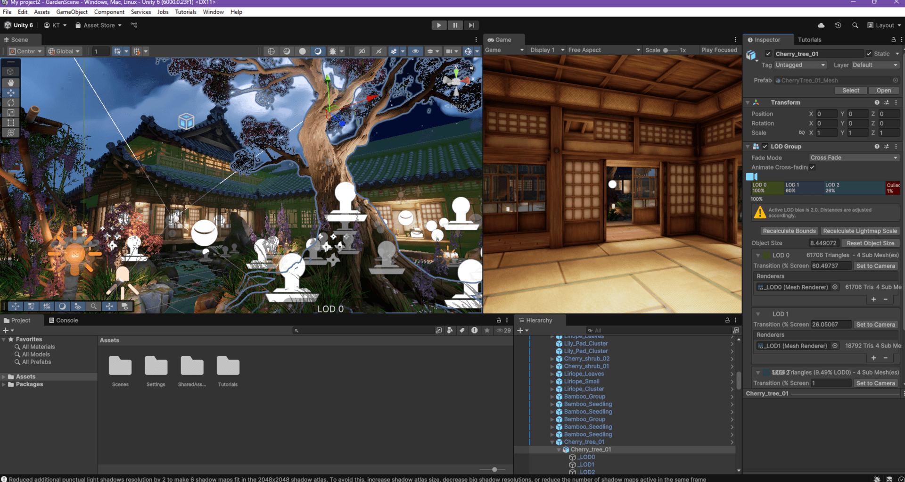905x482 pixels.
Task: Open the GameObject menu
Action: (x=72, y=12)
